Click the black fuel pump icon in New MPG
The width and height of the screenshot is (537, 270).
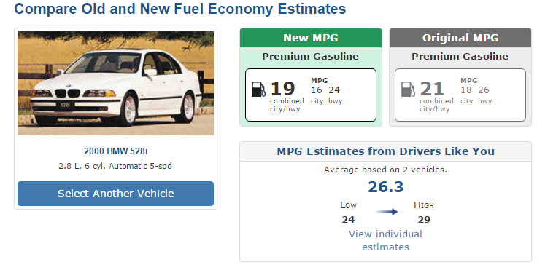pos(258,90)
